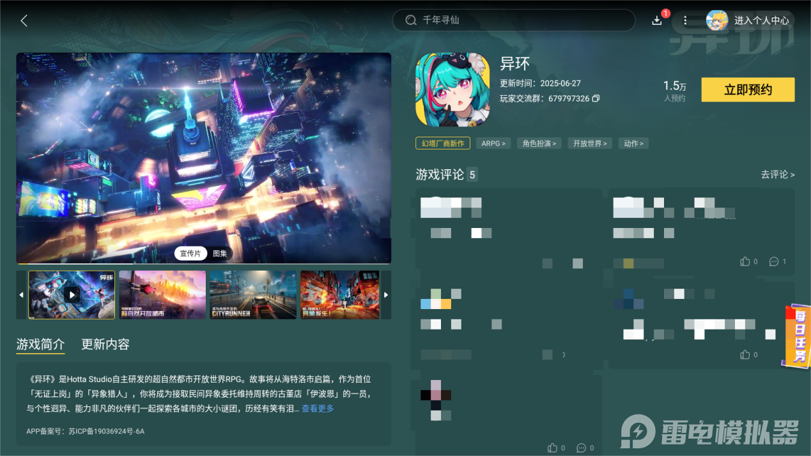Open the three-dot more options menu
The height and width of the screenshot is (456, 811).
click(x=685, y=20)
